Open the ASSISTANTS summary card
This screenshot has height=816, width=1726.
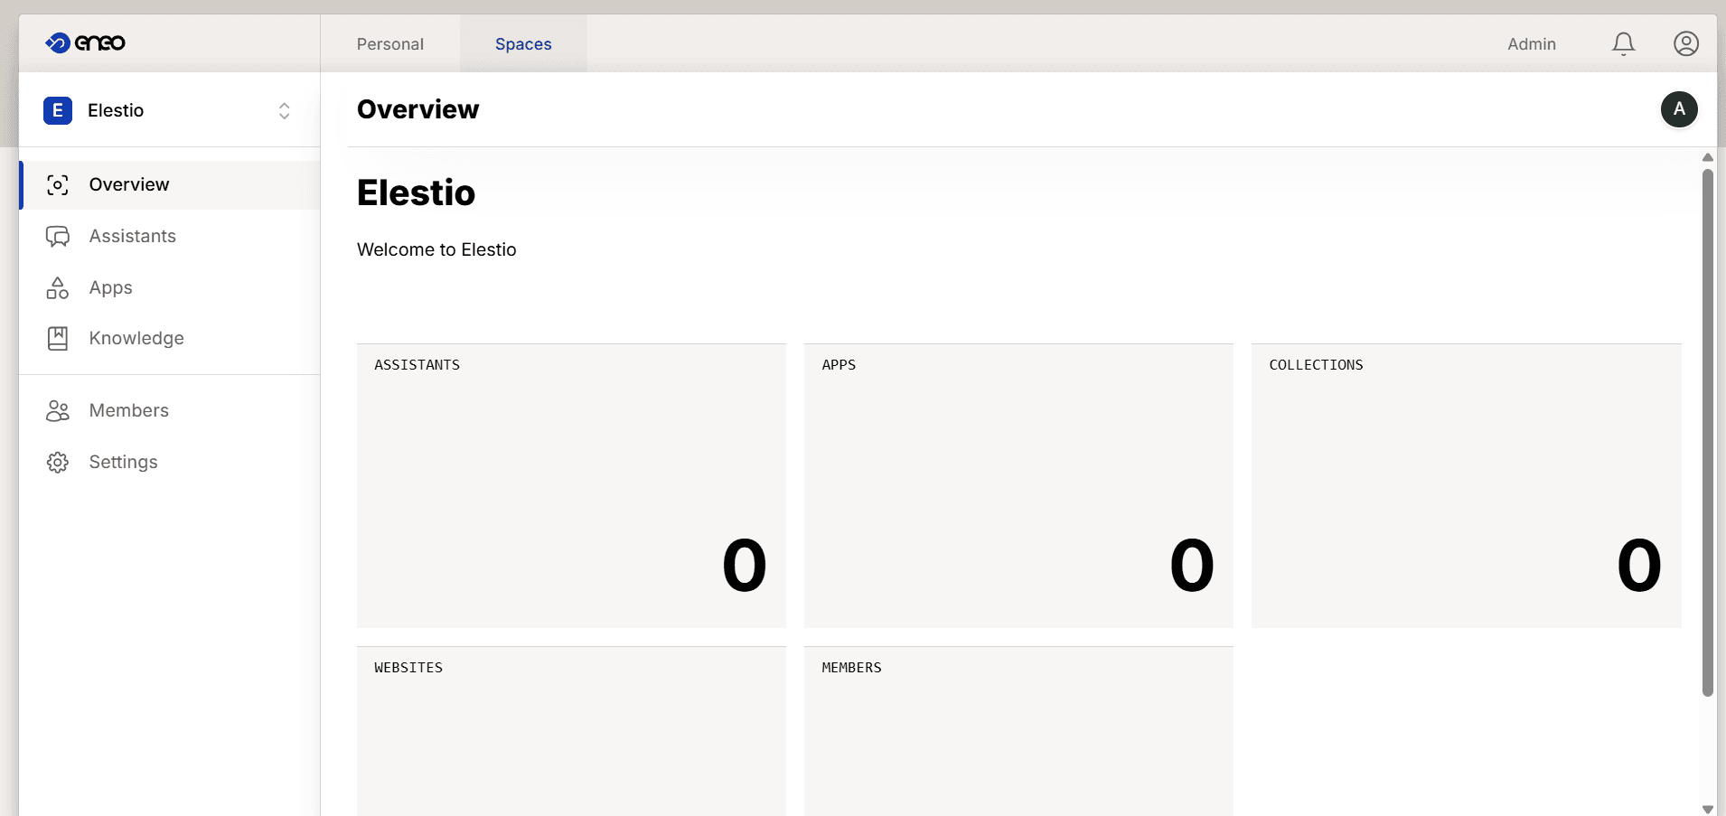pos(571,485)
